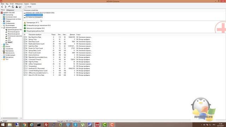Open the graph chart toolbar icon
Screen dimensions: 226x127
[20, 7]
